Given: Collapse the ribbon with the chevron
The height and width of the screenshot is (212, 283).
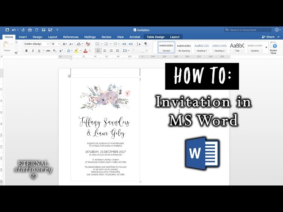Looking at the screenshot, I should coord(279,37).
